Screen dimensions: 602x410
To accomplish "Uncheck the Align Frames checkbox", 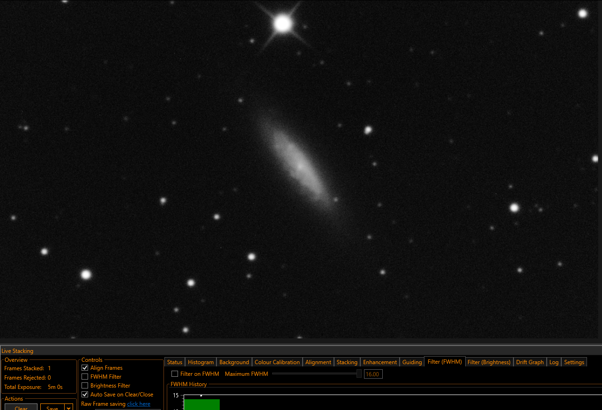I will point(85,368).
